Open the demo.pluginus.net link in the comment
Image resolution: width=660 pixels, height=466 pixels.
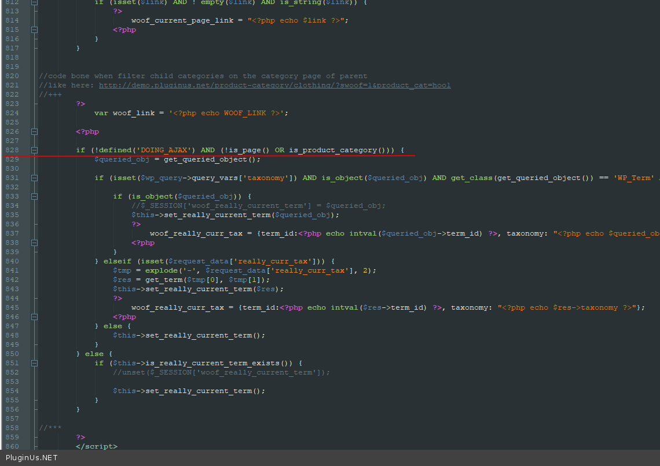[274, 85]
